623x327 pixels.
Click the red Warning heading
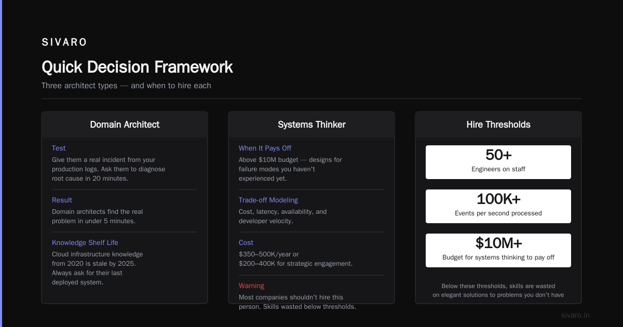tap(251, 285)
